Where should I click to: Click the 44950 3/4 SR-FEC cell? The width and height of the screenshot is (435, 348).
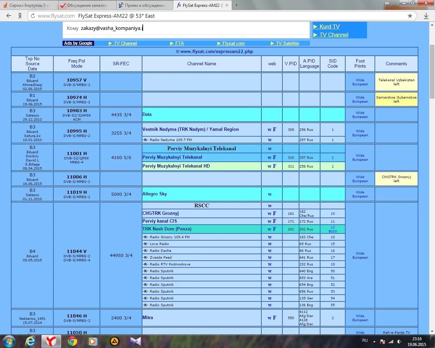[121, 255]
